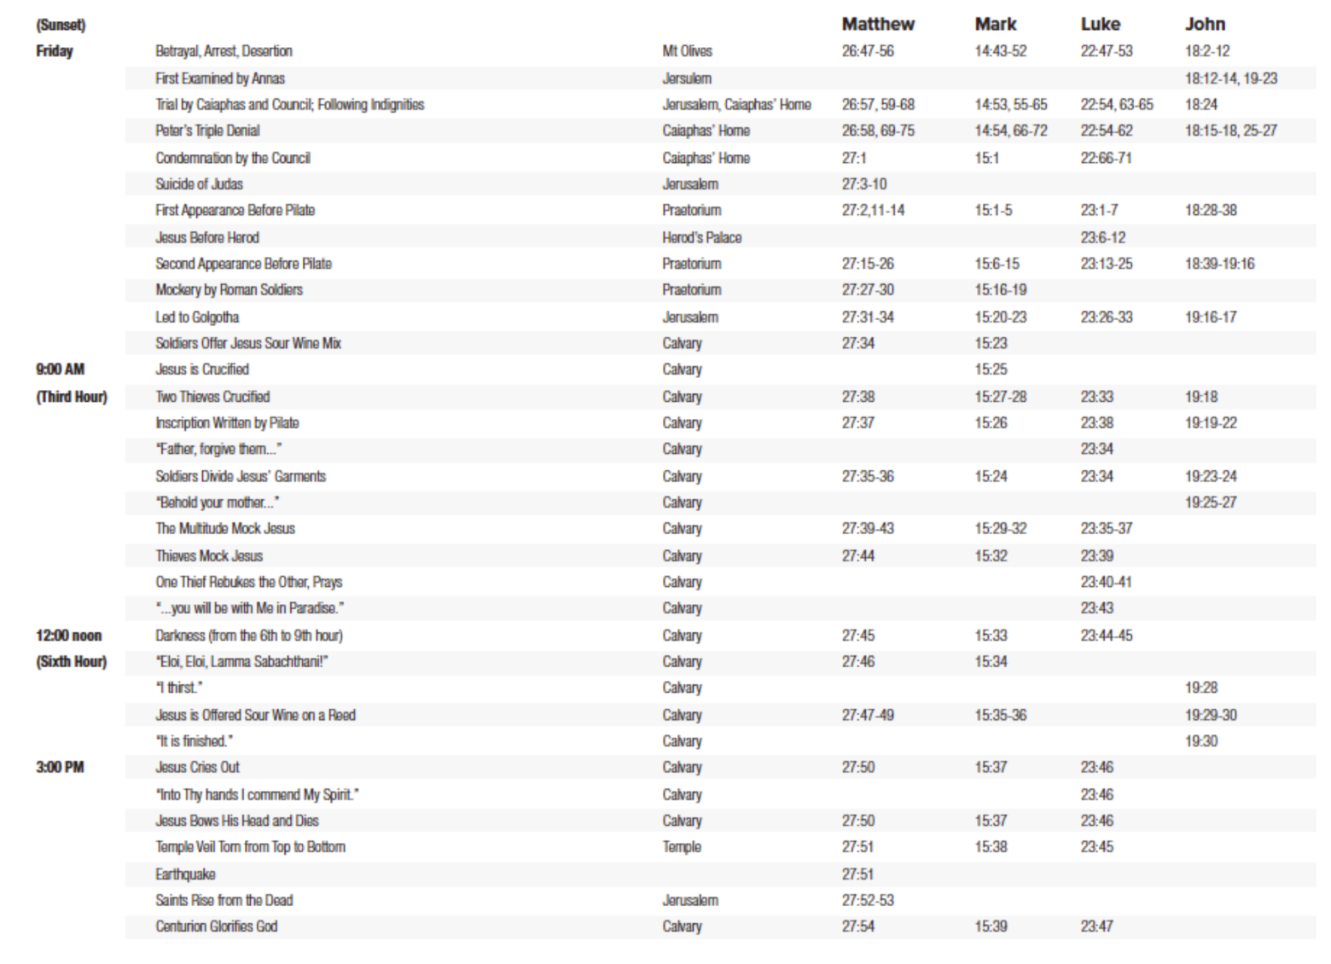Click the "Betrayal, Arrest, Desertion" event text

coord(224,51)
